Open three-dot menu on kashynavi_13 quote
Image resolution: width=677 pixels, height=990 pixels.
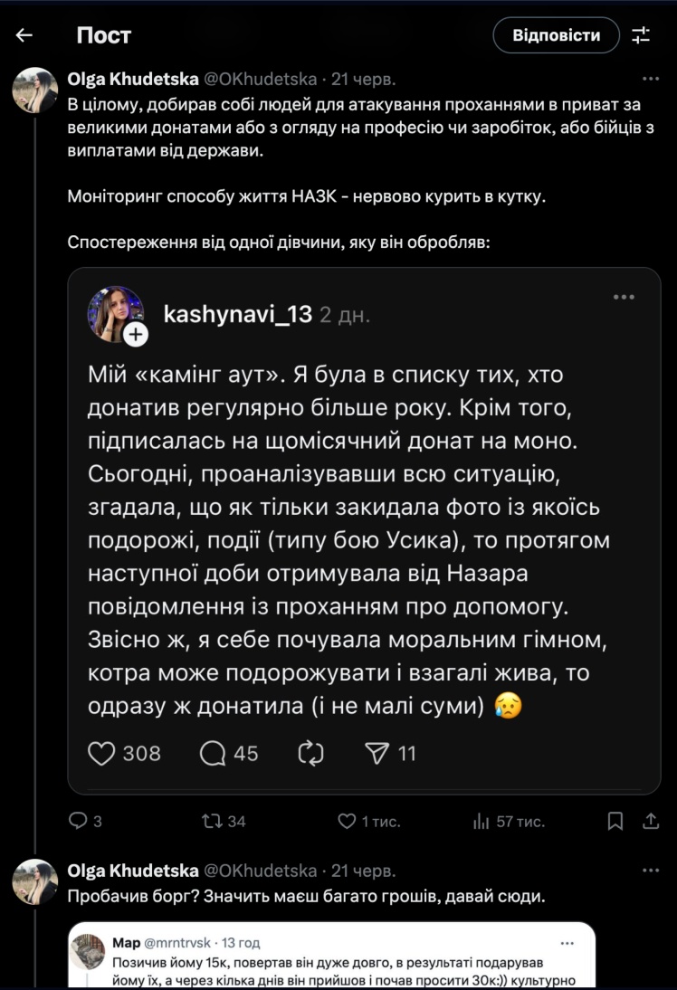point(624,297)
